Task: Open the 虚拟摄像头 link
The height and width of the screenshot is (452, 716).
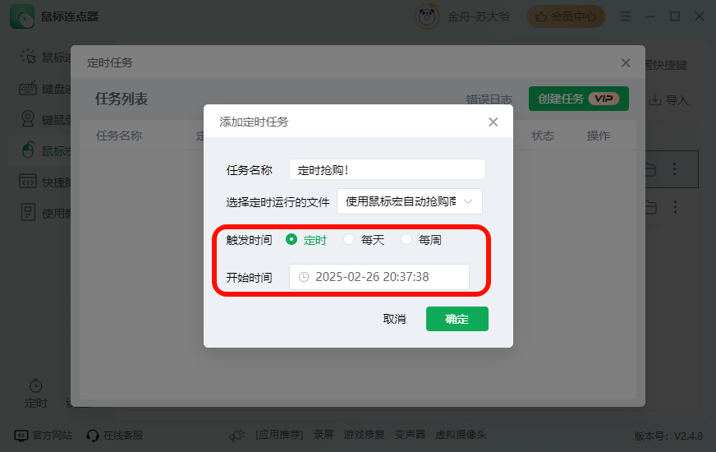Action: [461, 435]
